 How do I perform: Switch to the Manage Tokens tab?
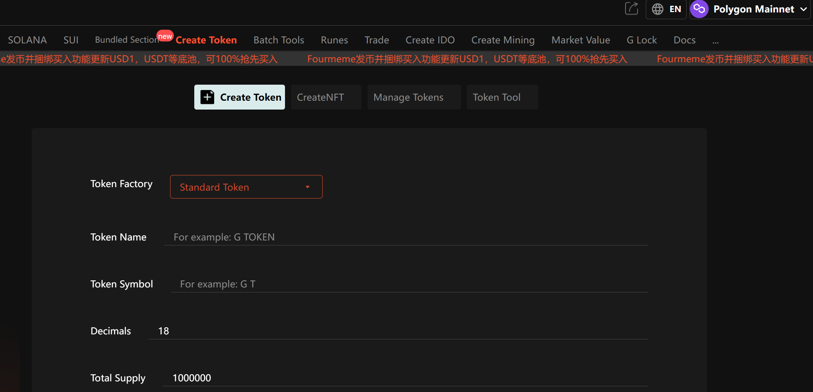(408, 97)
